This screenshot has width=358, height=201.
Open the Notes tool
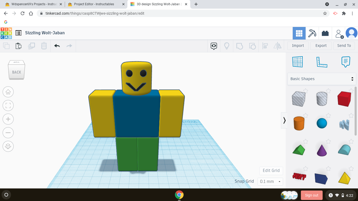(346, 62)
